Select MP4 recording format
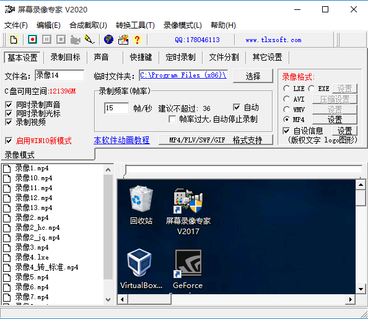 tap(286, 120)
